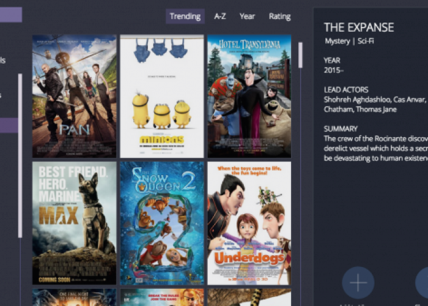Click the movie grid scrollbar thumb

(300, 55)
